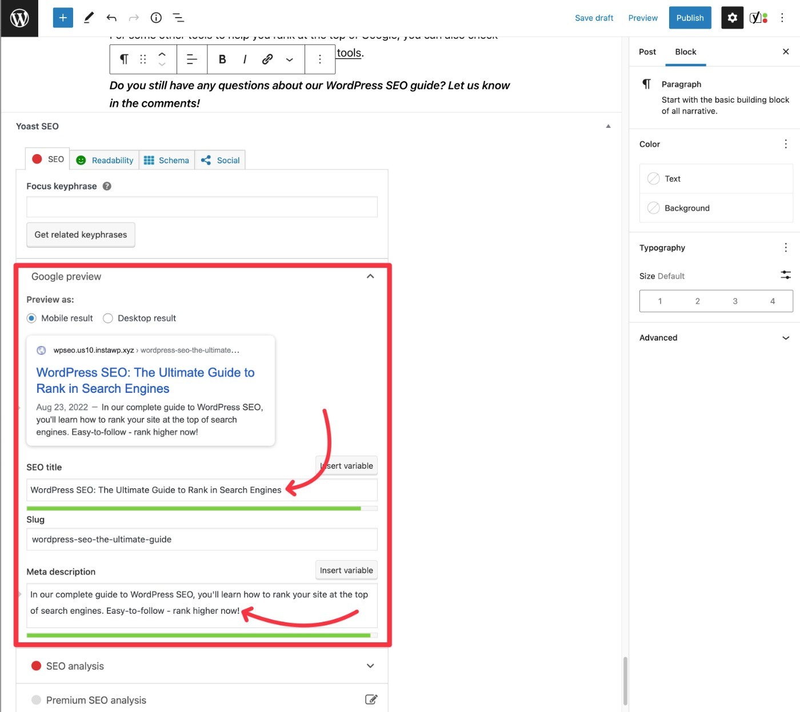Image resolution: width=800 pixels, height=712 pixels.
Task: Edit the Slug field
Action: tap(202, 539)
